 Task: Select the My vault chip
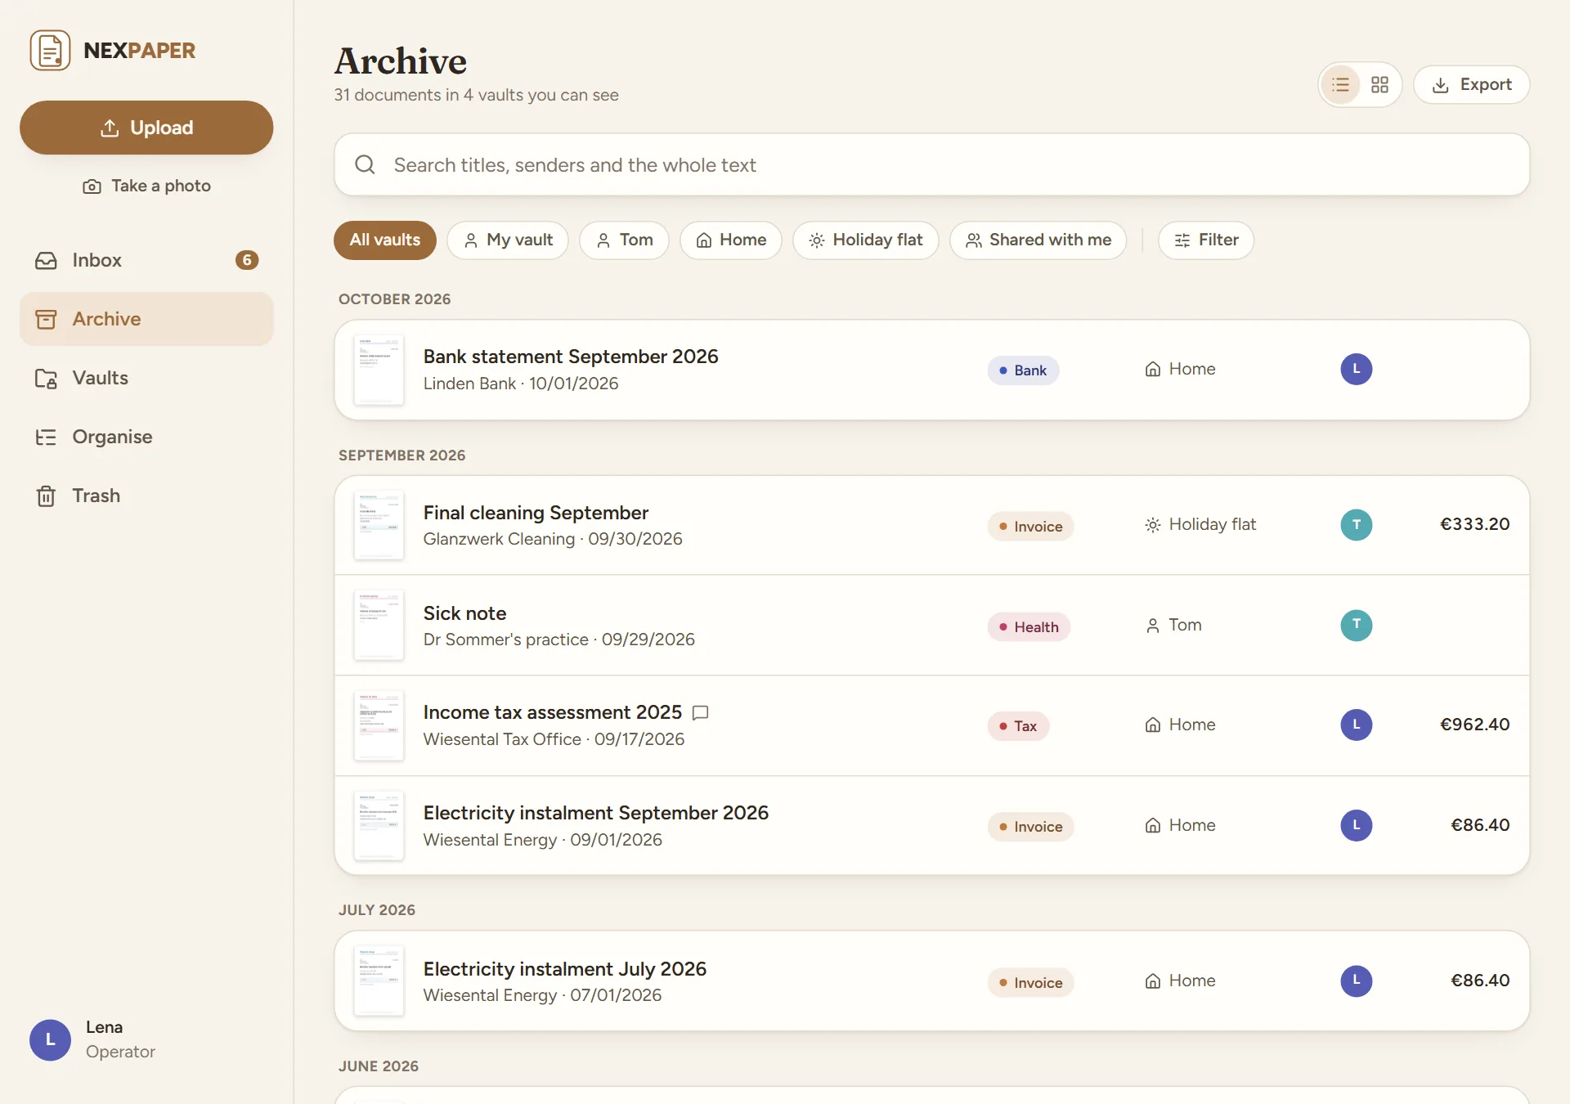(x=508, y=240)
